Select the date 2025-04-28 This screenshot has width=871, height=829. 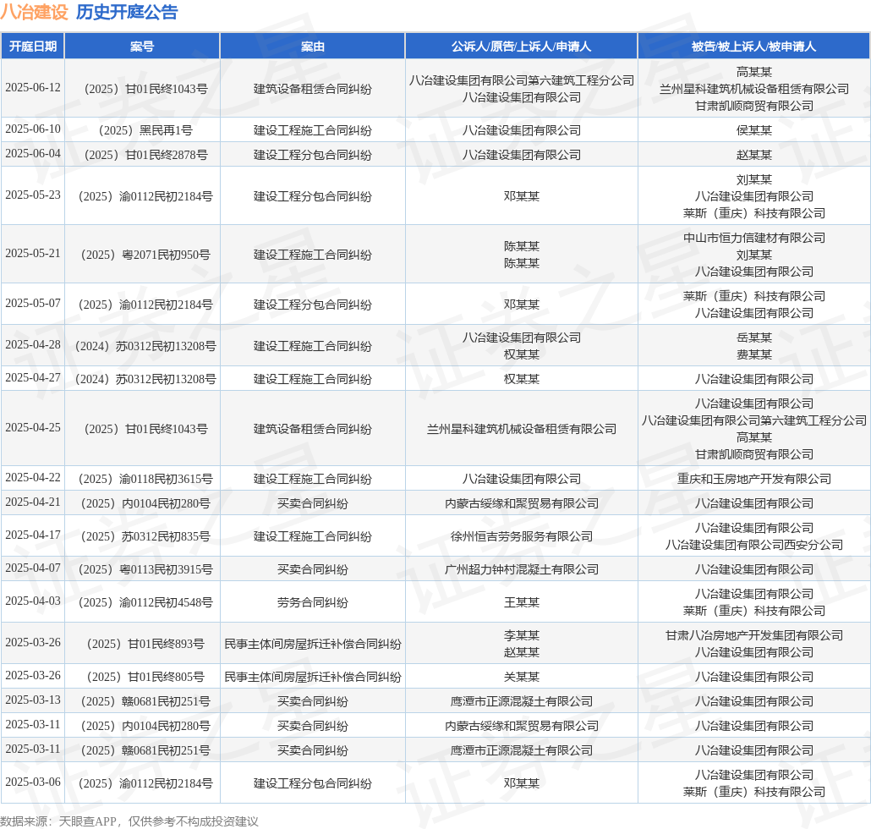(33, 344)
